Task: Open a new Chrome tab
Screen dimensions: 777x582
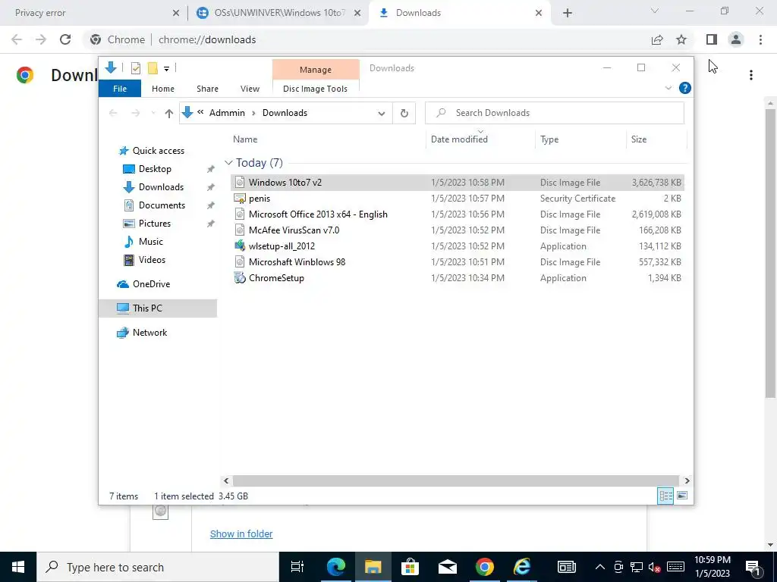Action: 568,13
